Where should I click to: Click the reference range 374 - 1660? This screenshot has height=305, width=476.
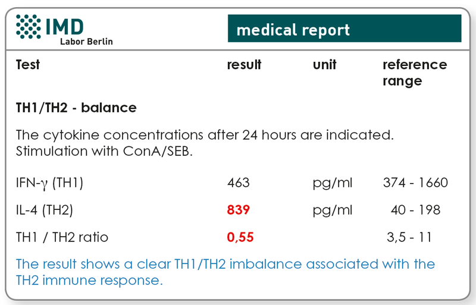click(415, 183)
